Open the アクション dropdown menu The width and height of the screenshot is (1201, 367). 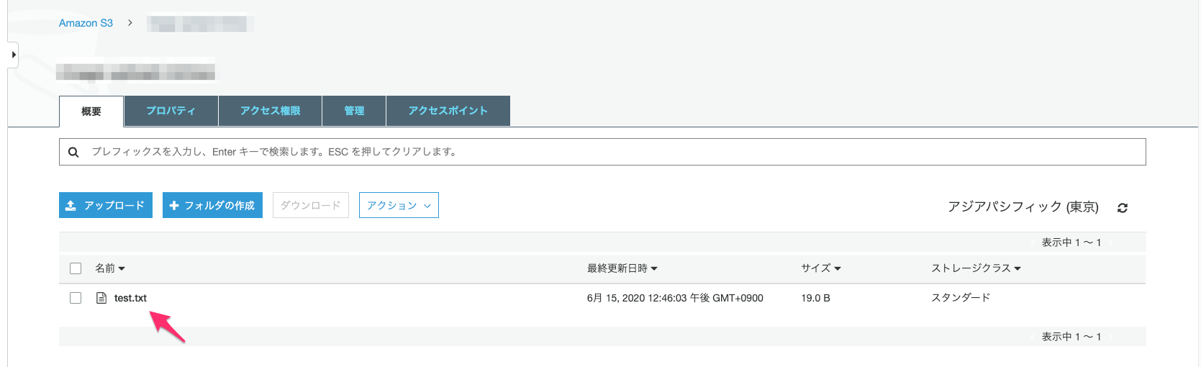pos(399,205)
